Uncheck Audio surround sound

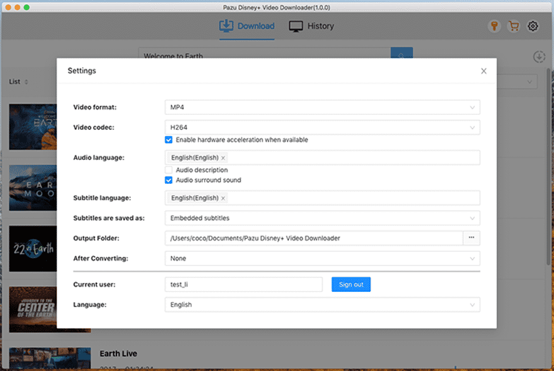[169, 180]
